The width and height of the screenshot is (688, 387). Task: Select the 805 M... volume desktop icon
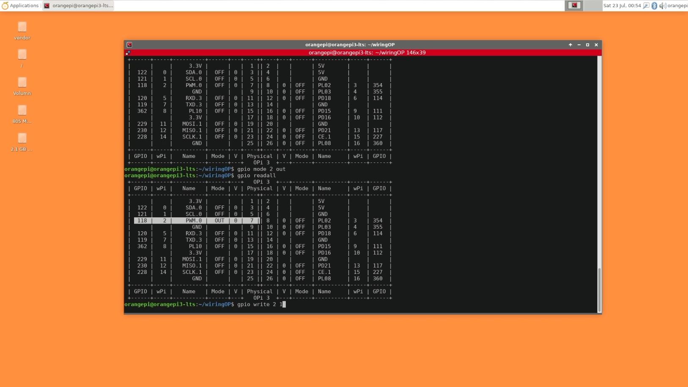[x=22, y=111]
